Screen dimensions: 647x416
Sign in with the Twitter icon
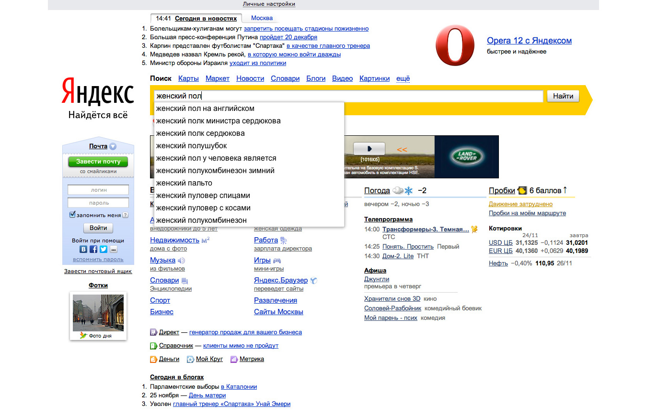pos(104,249)
